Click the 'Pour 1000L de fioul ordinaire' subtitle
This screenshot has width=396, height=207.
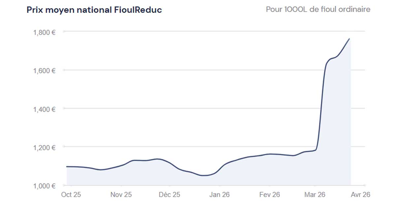click(318, 9)
